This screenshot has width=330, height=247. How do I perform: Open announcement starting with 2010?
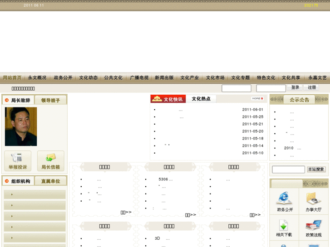(x=292, y=148)
